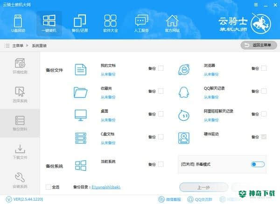Click the 当前系统 Windows icon

pos(81,165)
